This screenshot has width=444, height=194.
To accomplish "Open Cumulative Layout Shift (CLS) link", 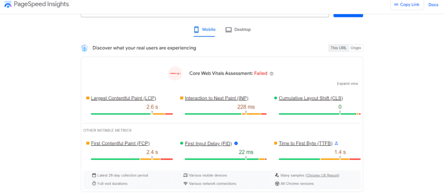I will (x=311, y=98).
